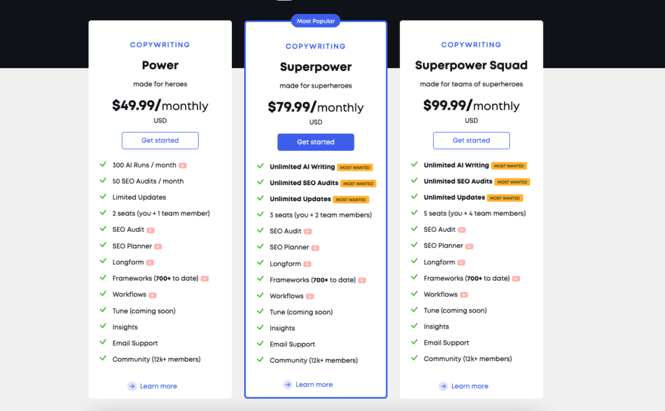Play Frameworks video icon in Power plan
Image resolution: width=665 pixels, height=411 pixels.
pos(205,279)
